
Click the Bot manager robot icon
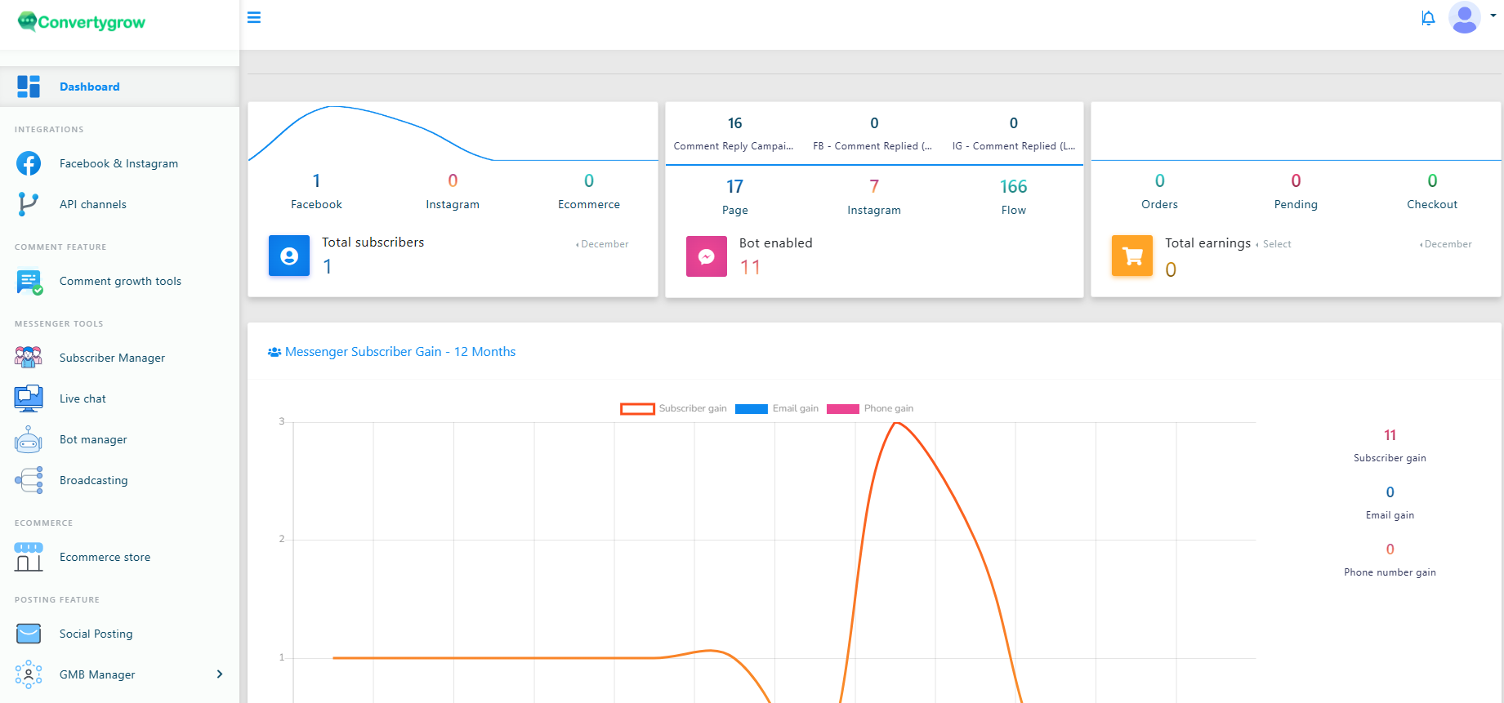click(x=29, y=439)
